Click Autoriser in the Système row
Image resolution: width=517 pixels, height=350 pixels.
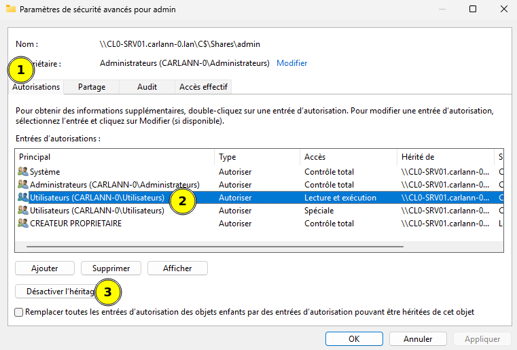point(235,171)
